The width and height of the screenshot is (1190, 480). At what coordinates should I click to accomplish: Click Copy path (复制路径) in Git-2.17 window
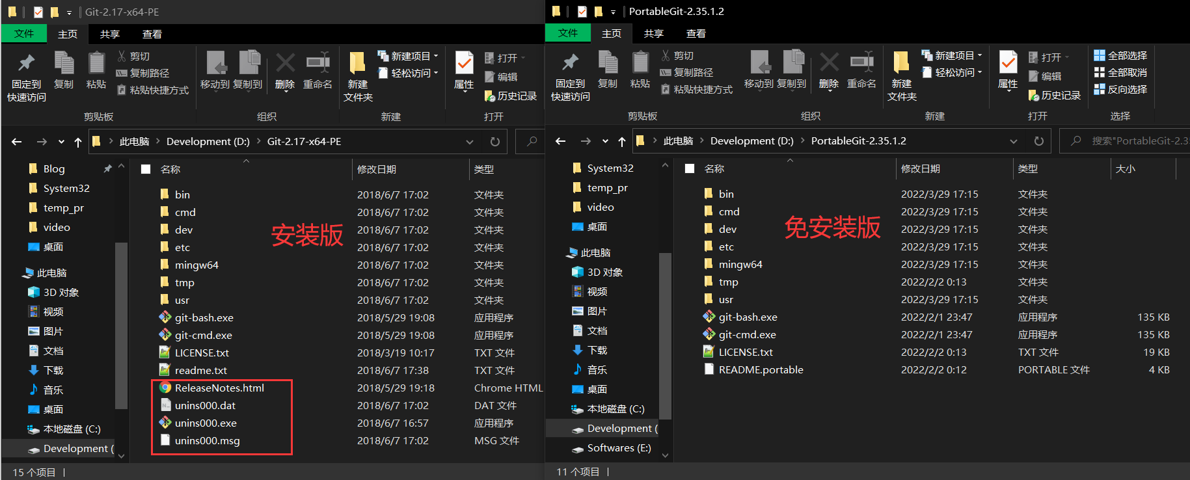click(x=142, y=73)
